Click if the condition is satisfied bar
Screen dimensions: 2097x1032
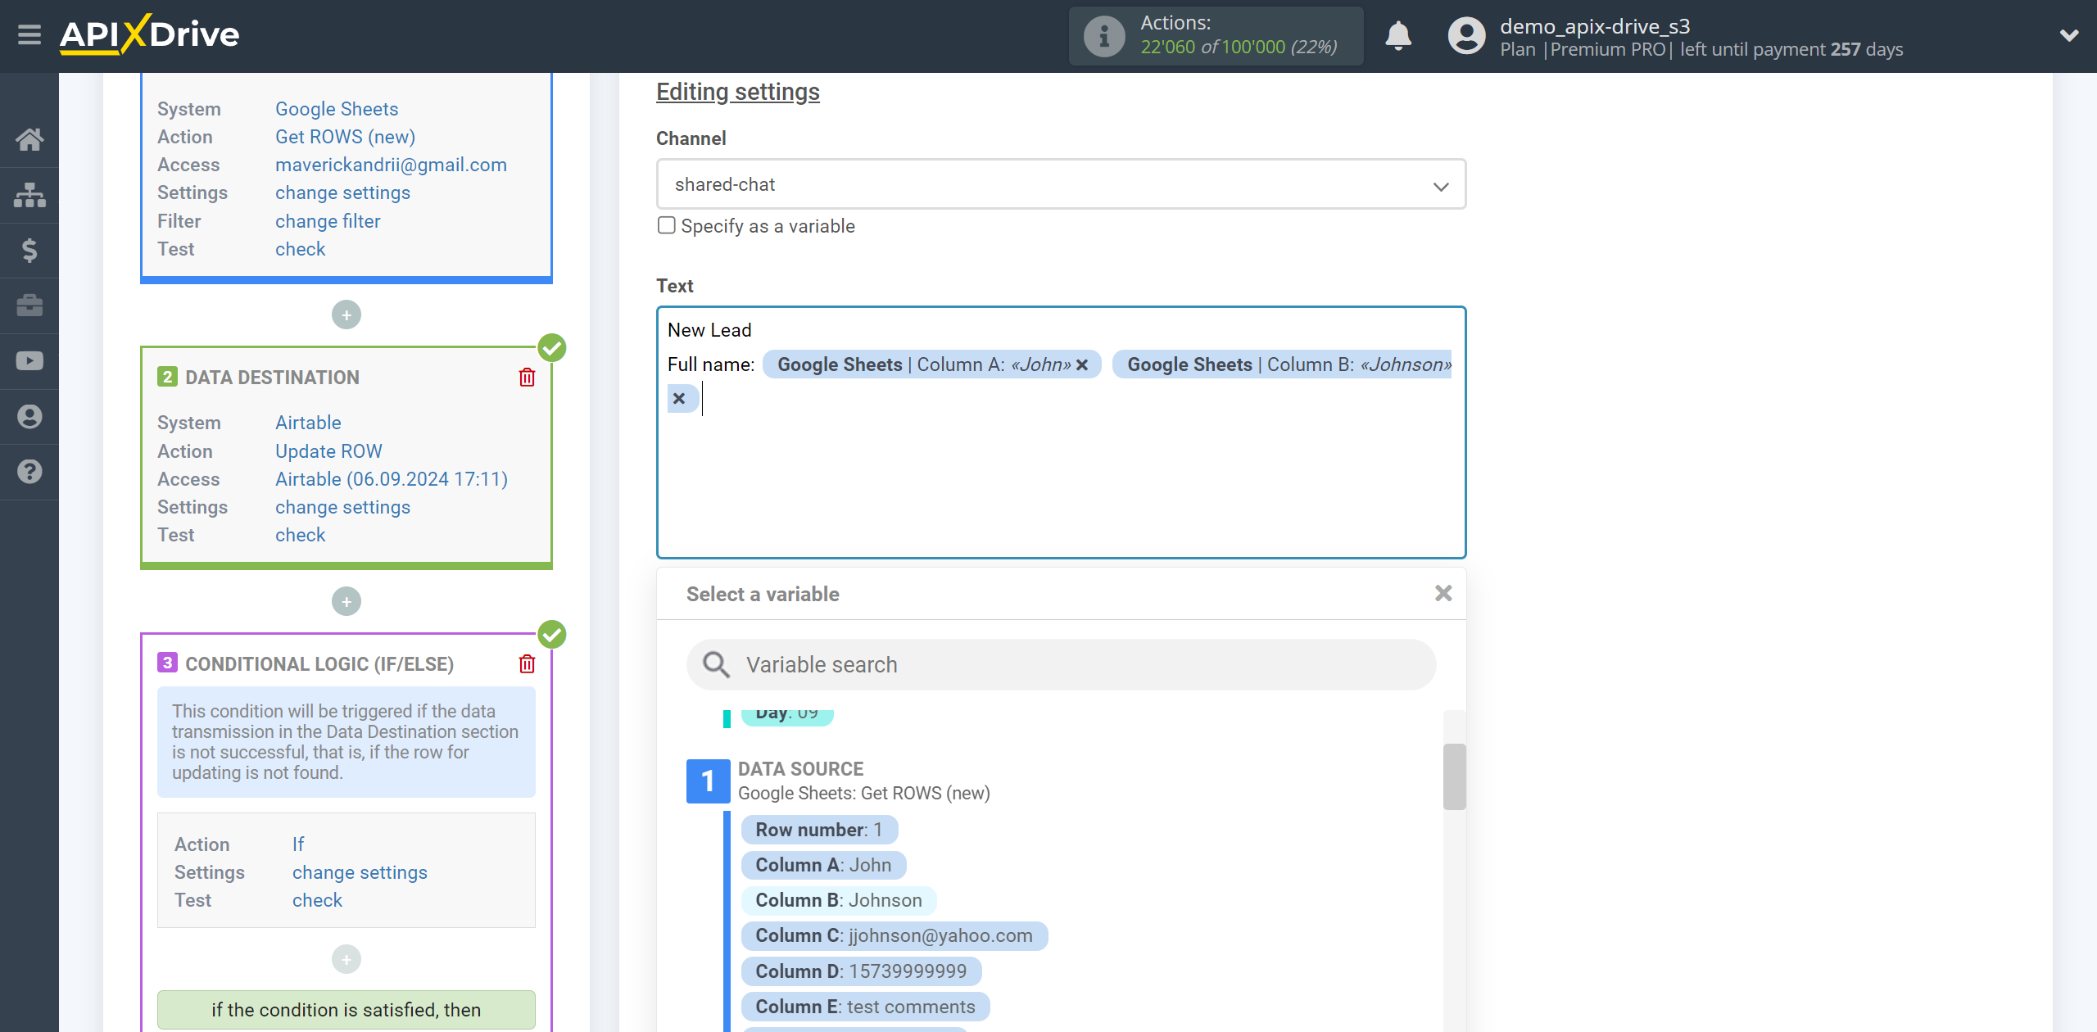[x=346, y=1010]
